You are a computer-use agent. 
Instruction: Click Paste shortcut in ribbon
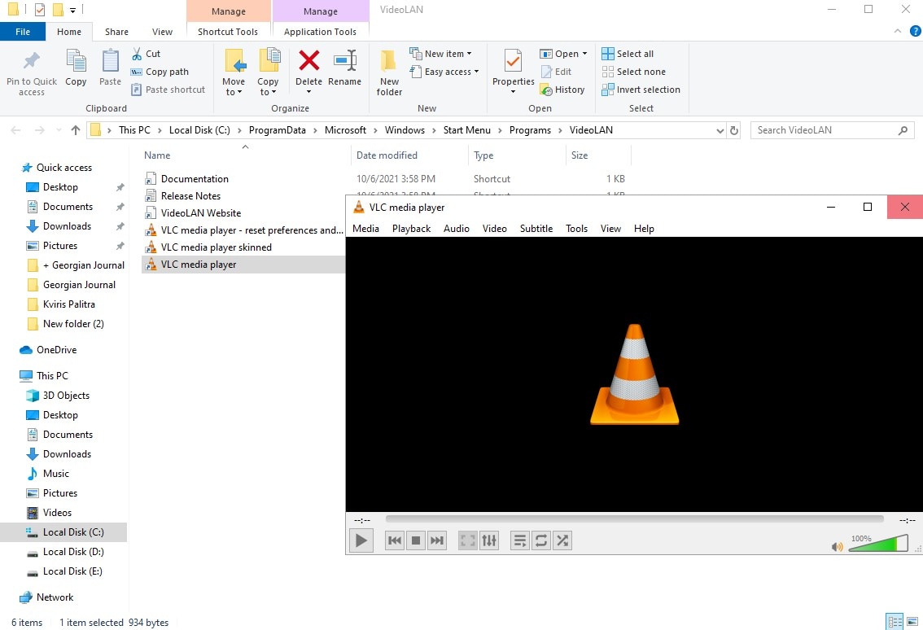click(168, 90)
